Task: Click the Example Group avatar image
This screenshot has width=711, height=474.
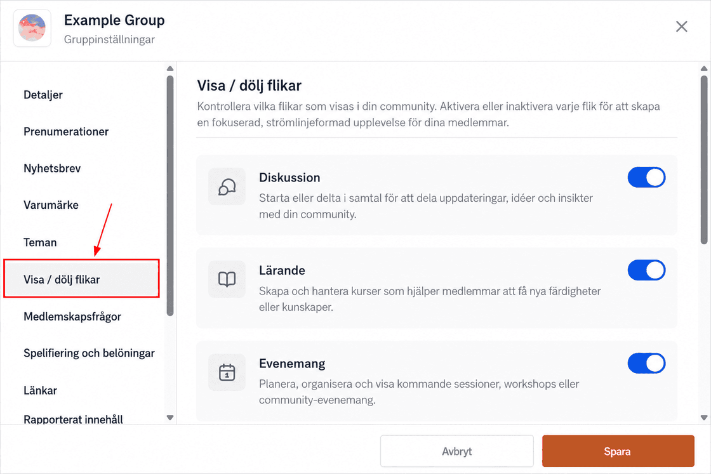Action: (x=32, y=28)
